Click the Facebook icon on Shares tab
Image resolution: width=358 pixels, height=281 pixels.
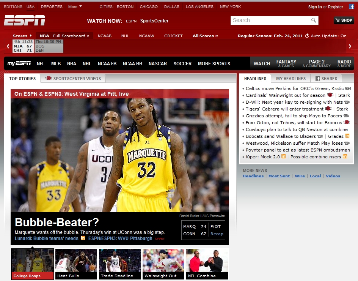[317, 79]
